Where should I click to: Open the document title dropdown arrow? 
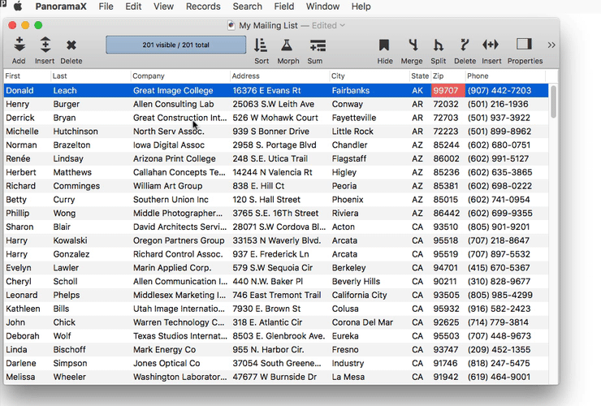click(342, 25)
